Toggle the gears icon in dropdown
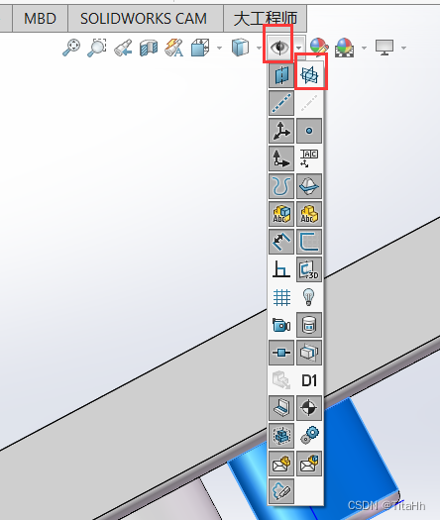Viewport: 440px width, 520px height. [309, 436]
